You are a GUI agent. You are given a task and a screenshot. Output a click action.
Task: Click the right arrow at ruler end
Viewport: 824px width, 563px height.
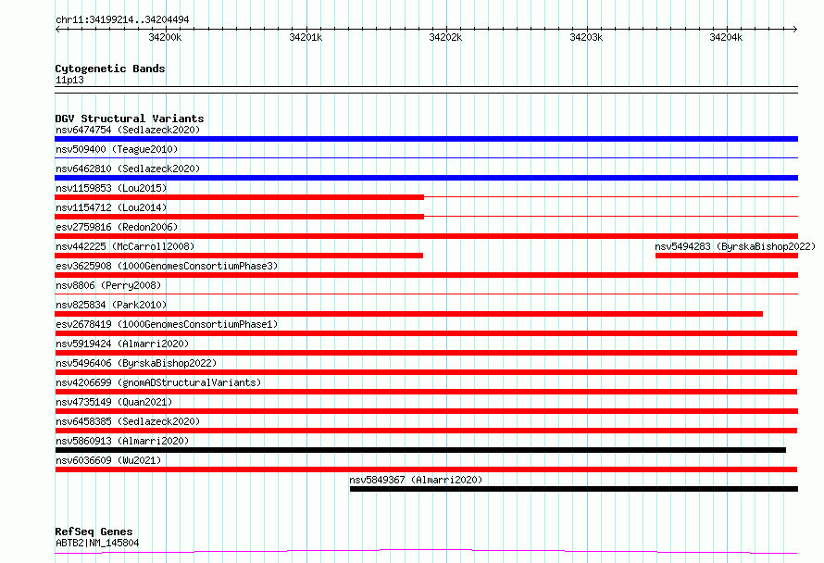[x=794, y=30]
